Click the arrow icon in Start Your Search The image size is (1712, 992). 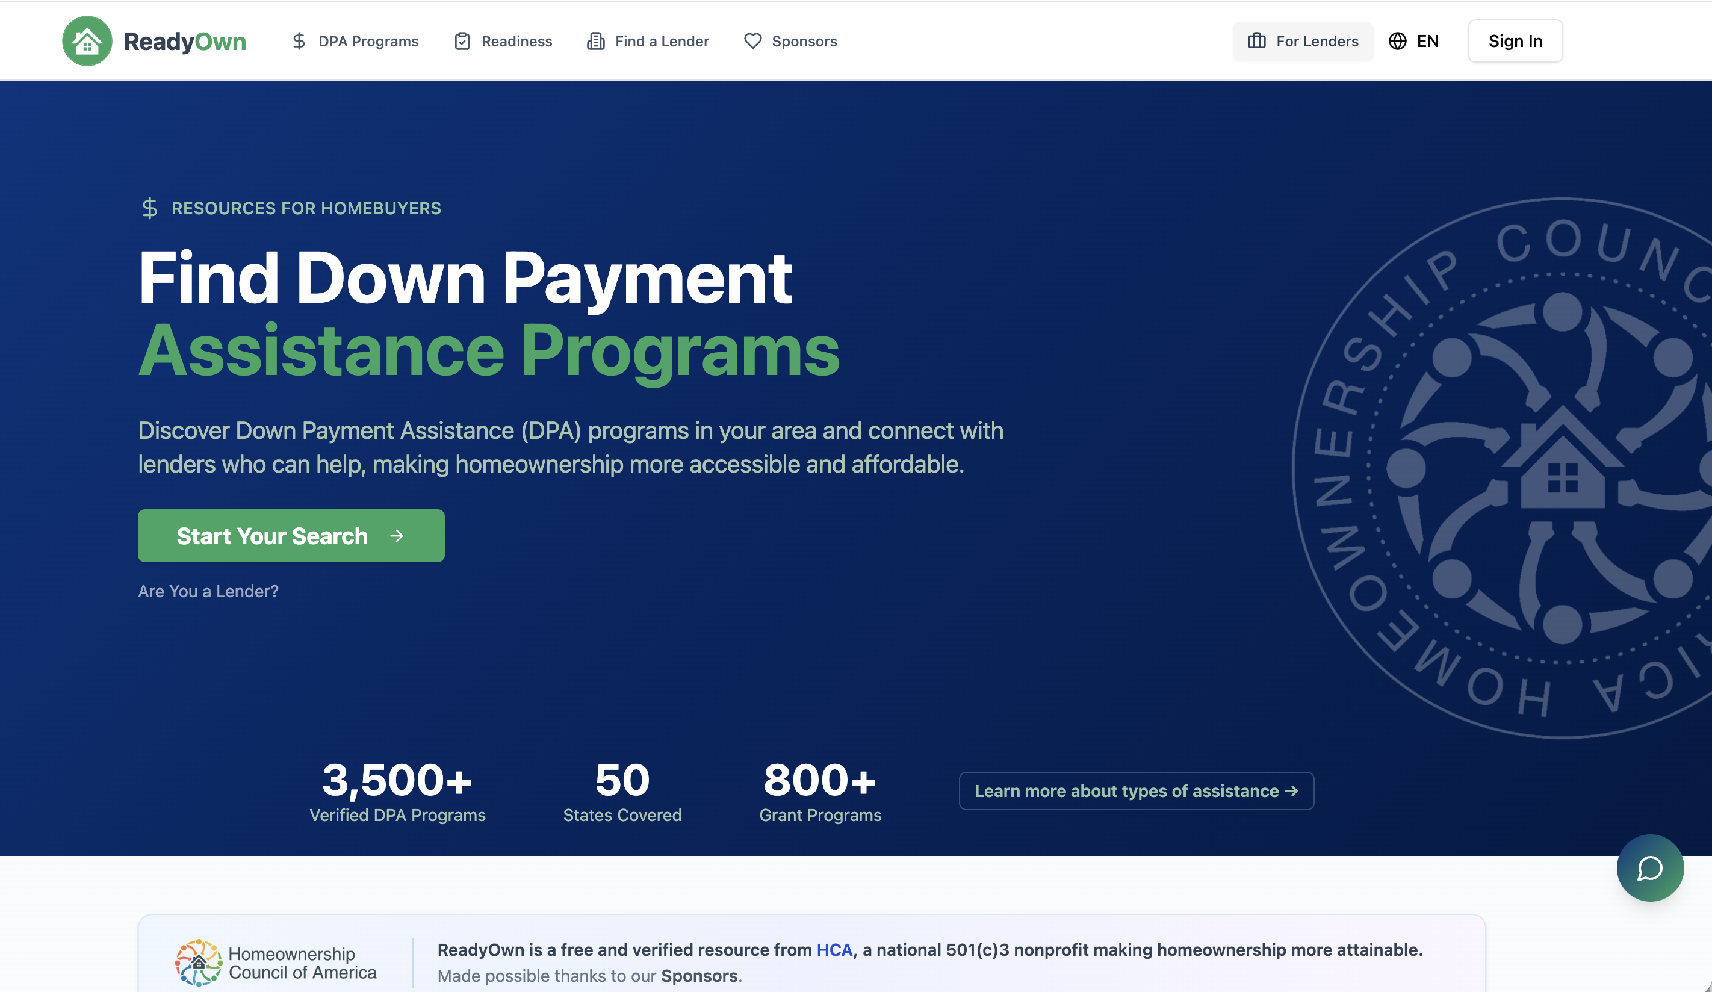pyautogui.click(x=397, y=536)
